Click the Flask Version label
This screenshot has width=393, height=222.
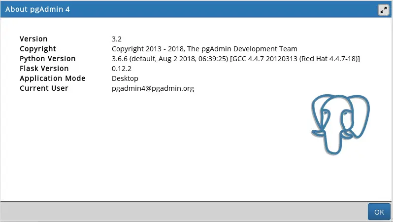[44, 68]
